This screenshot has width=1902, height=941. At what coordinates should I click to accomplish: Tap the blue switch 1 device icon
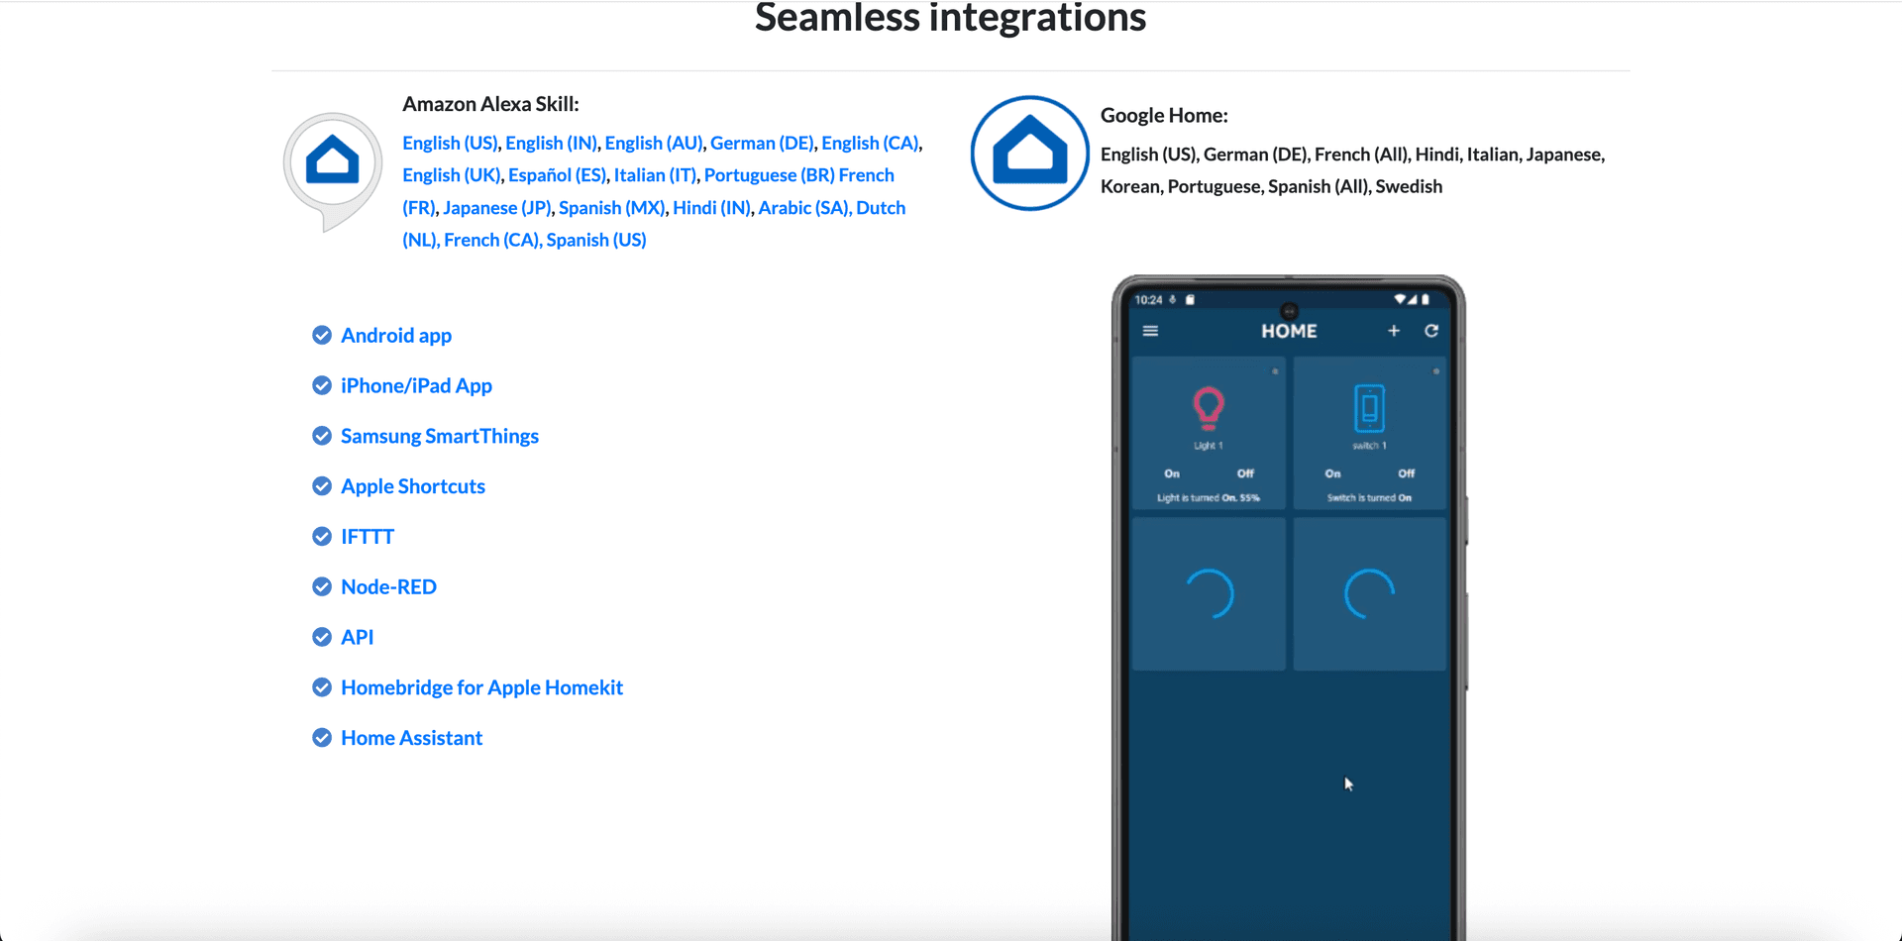(1369, 407)
